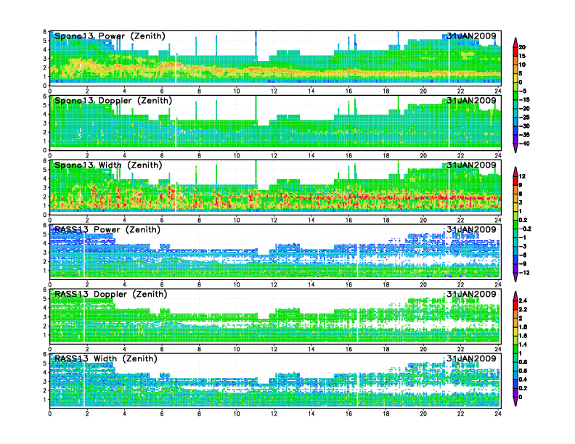Click the 20 label on the top colorbar
575x444 pixels.
pyautogui.click(x=522, y=47)
